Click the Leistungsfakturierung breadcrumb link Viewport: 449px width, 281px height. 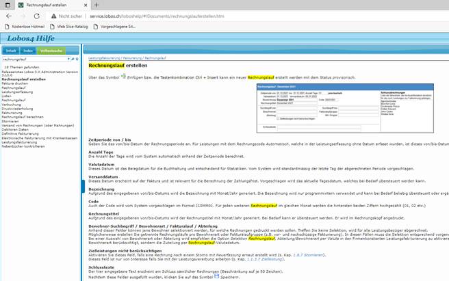point(104,58)
